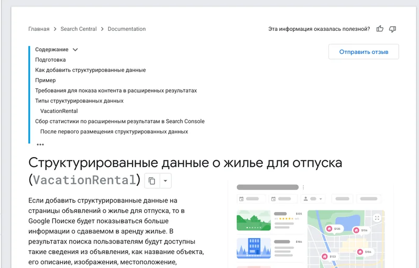Go to После первого размещения структурированных данных
Screen dimensions: 419x268
(114, 131)
